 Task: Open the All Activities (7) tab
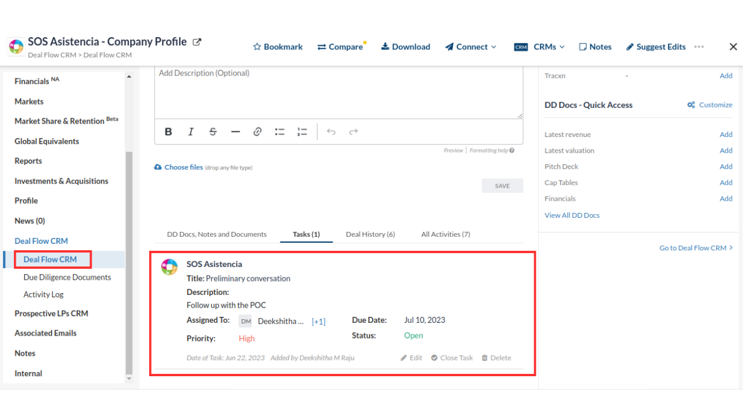(x=445, y=235)
